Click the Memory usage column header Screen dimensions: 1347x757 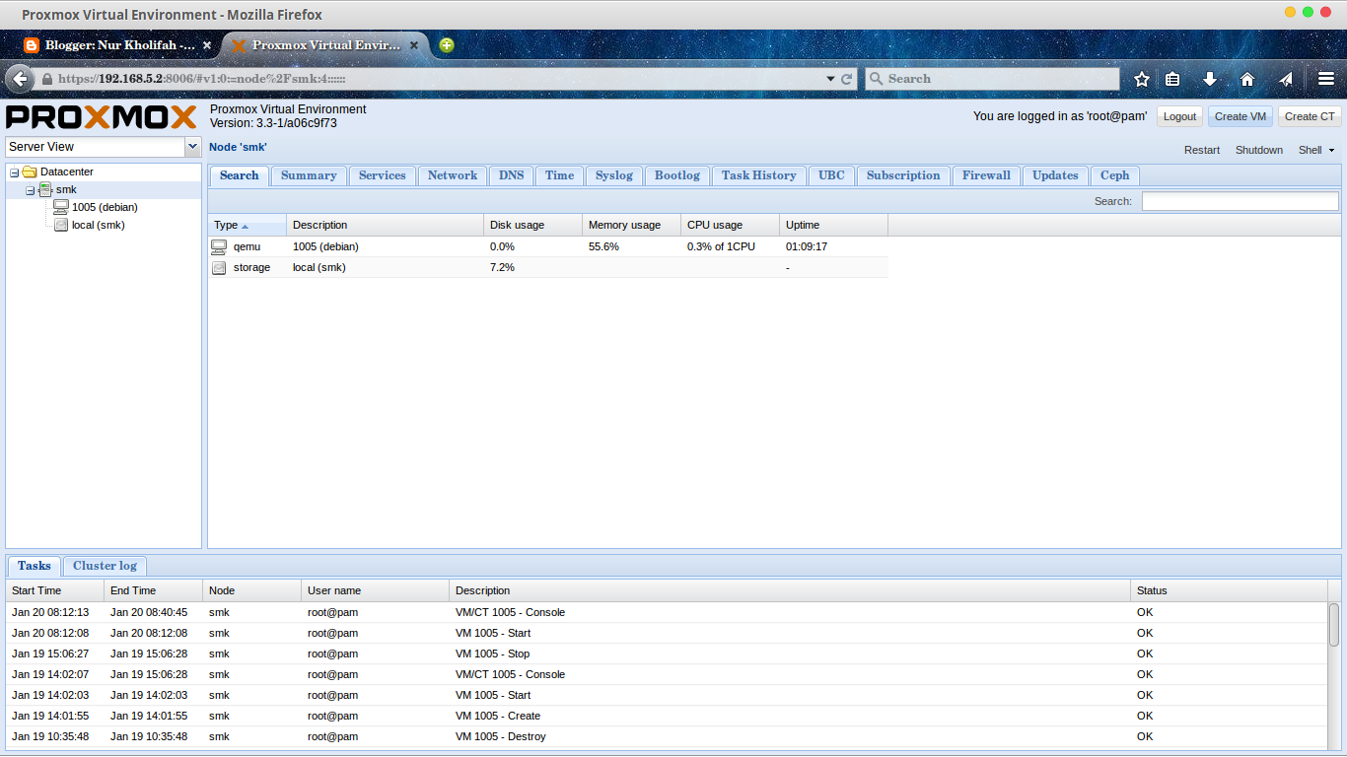(632, 225)
